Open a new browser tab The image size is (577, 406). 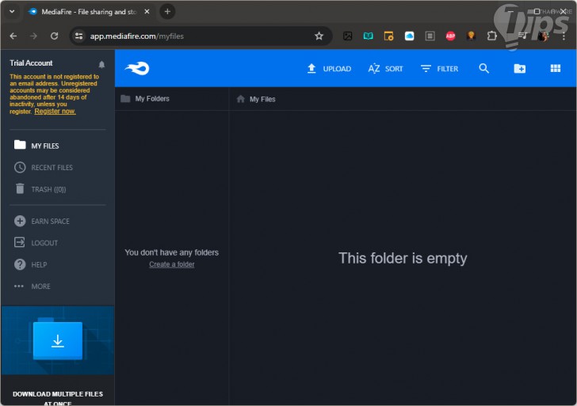coord(167,12)
